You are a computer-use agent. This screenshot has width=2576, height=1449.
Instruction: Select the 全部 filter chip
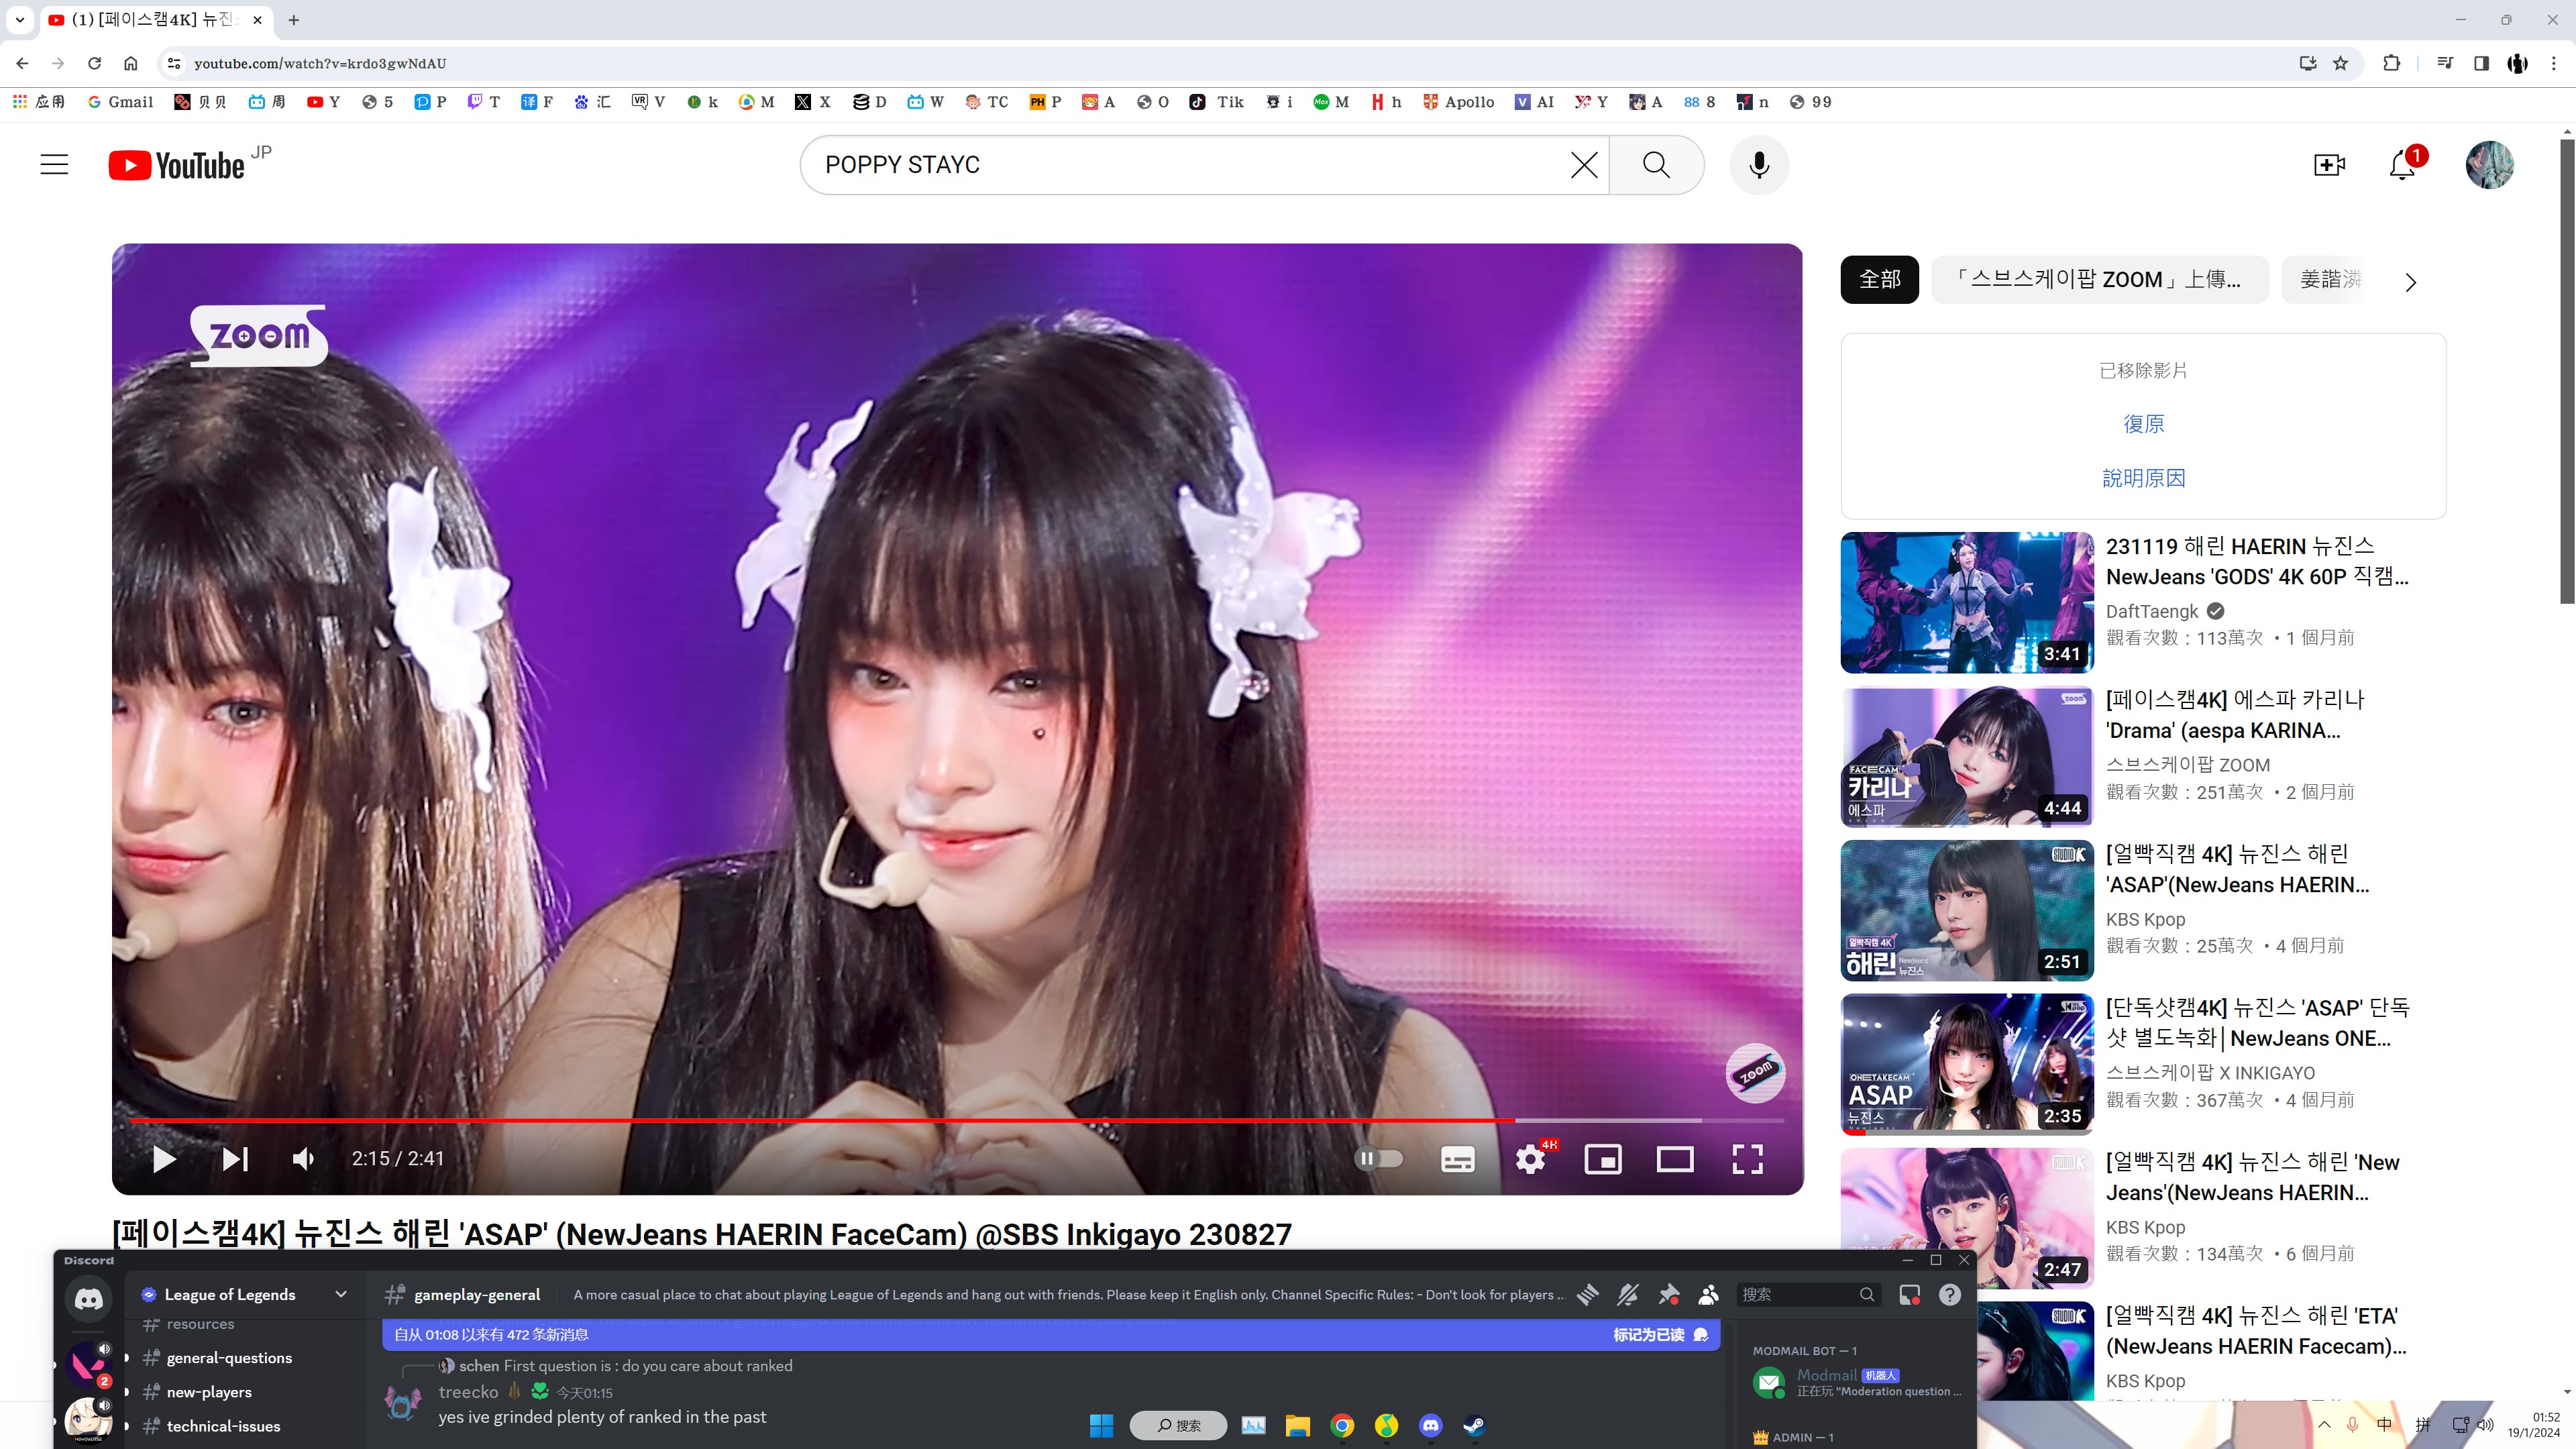[1879, 280]
